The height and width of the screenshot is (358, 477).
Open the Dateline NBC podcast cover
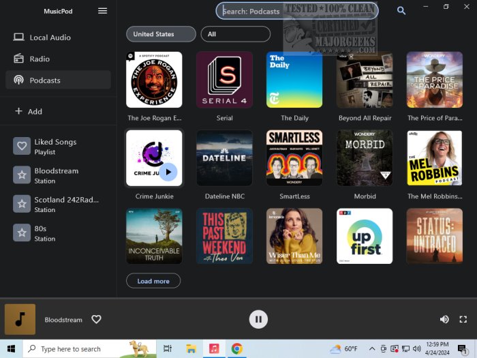click(x=224, y=158)
